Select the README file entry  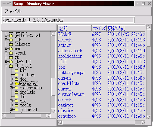coord(65,34)
